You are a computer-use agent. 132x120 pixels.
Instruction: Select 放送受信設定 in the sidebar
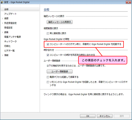pos(10,23)
